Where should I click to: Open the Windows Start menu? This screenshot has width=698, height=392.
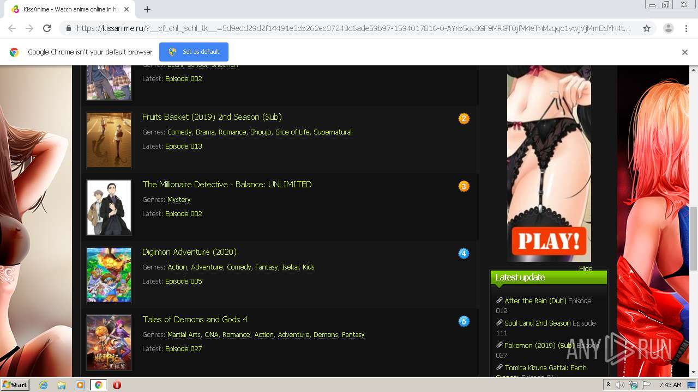pos(15,384)
